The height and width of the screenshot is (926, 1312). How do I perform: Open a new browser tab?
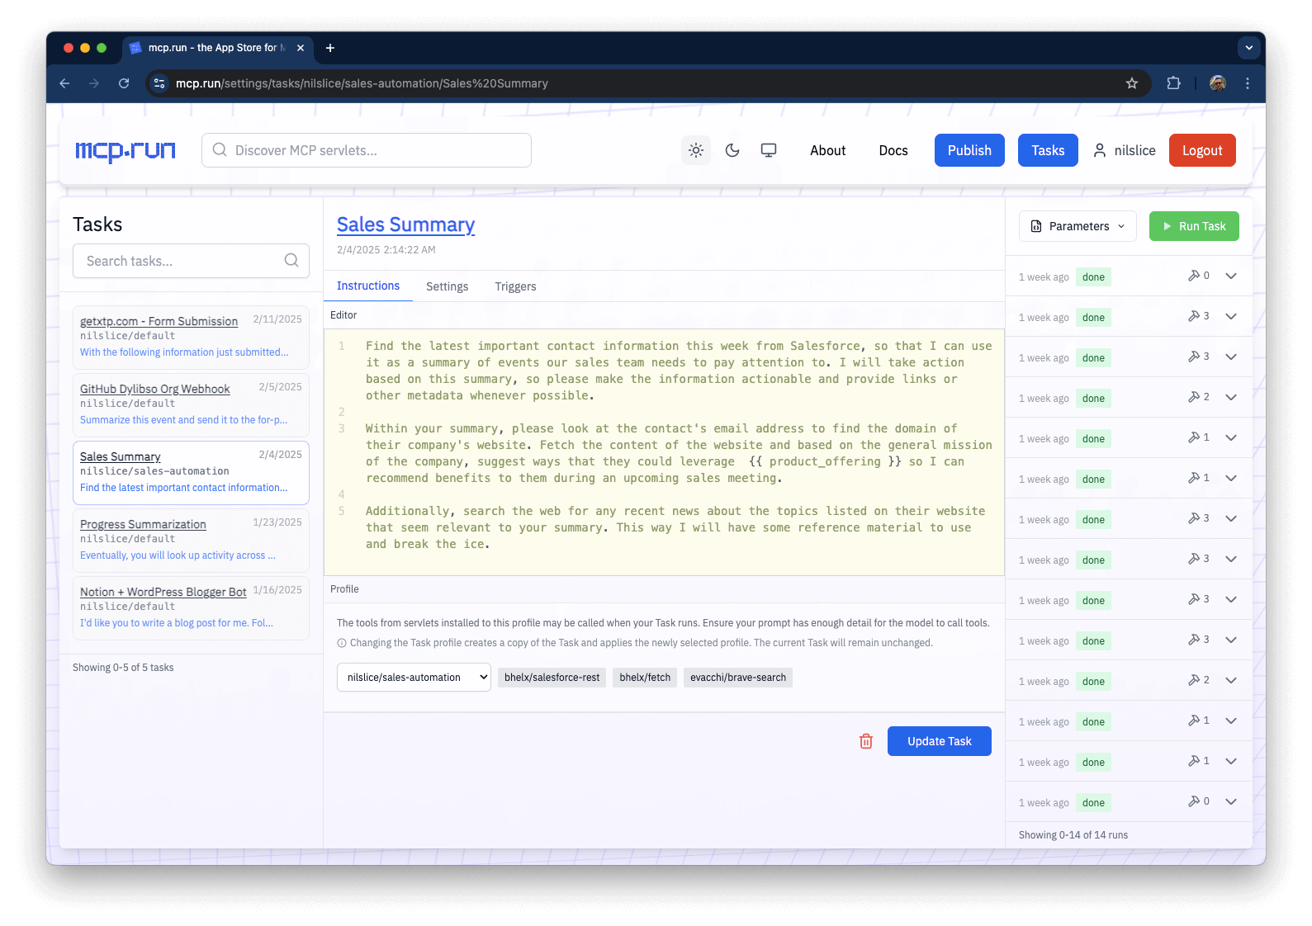(330, 48)
